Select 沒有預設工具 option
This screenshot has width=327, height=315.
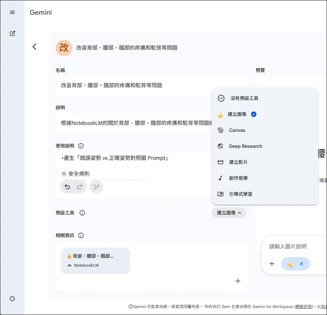coord(265,98)
